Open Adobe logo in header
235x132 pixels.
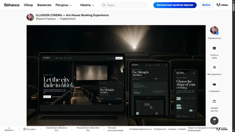[222, 5]
